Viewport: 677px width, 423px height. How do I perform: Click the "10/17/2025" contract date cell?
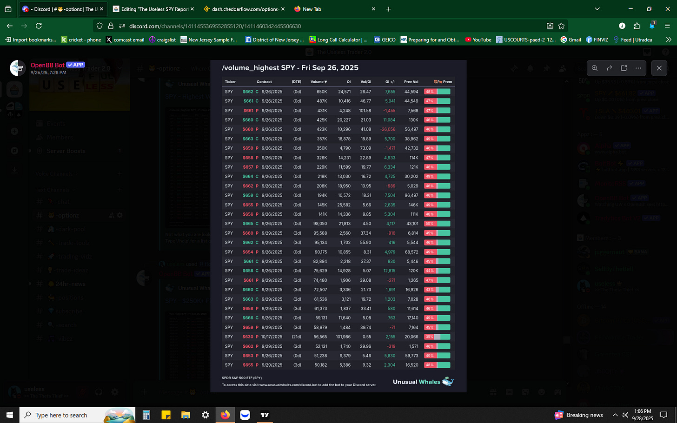tap(272, 337)
